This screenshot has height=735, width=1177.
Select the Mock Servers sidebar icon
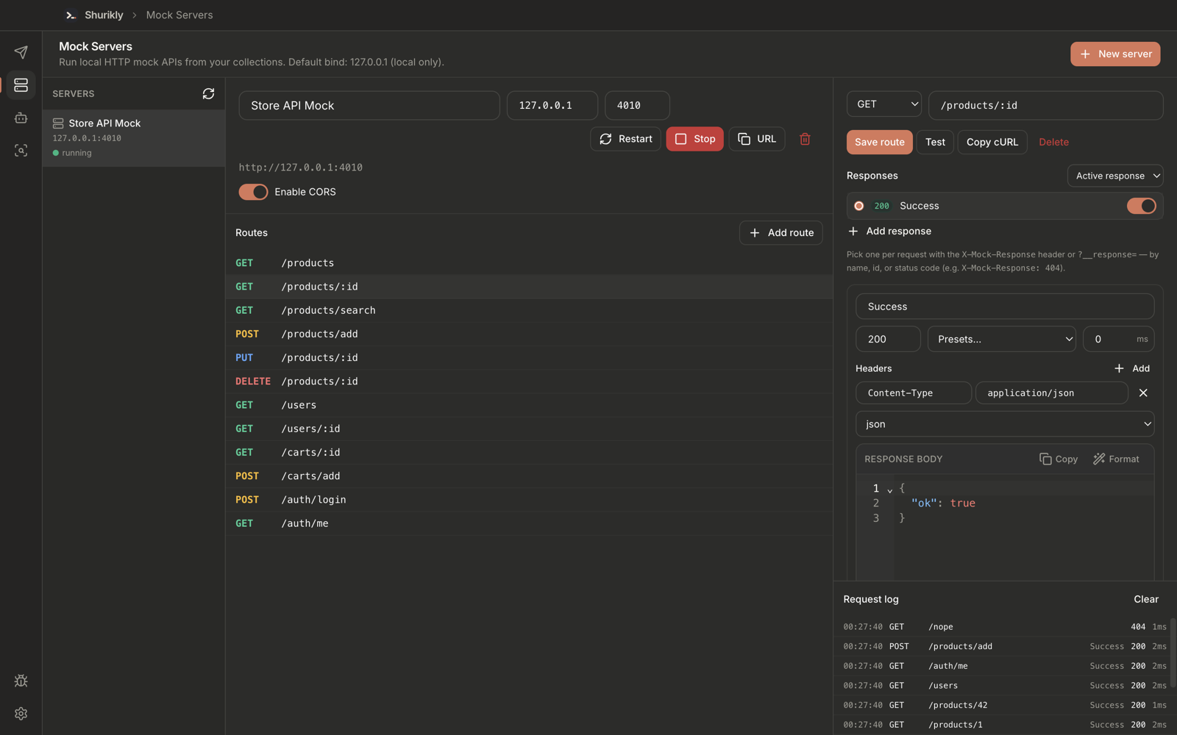click(21, 85)
